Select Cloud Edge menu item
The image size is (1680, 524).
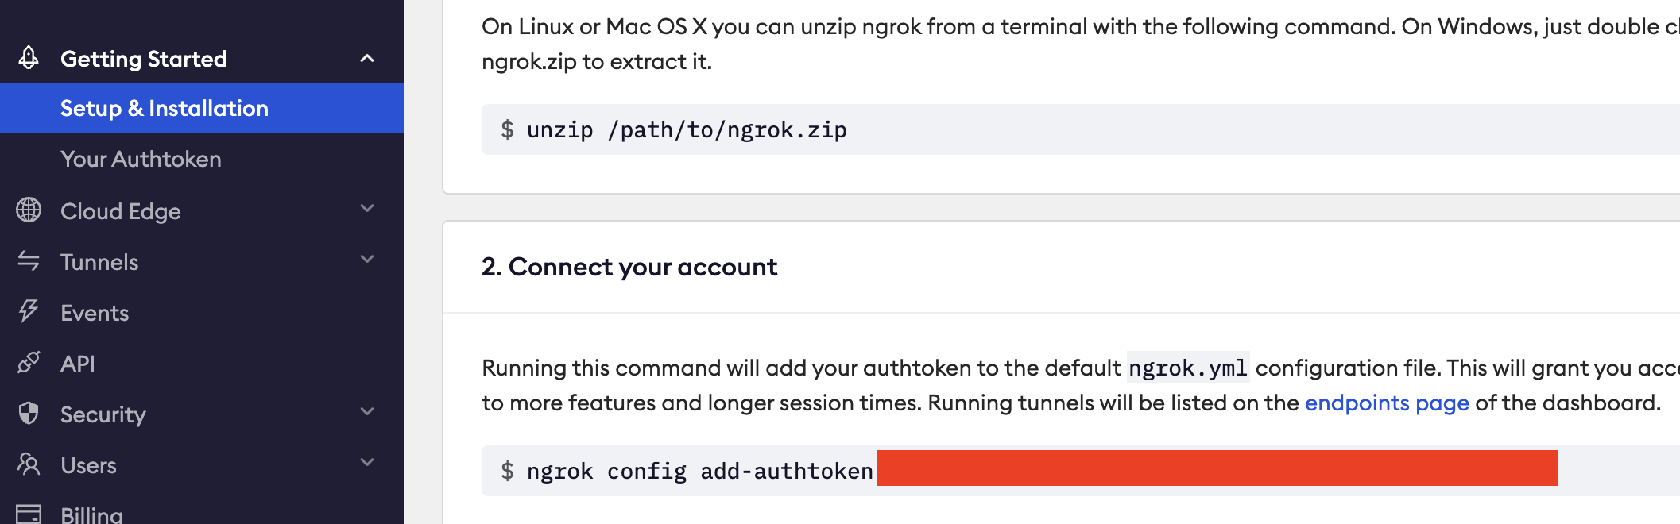121,211
